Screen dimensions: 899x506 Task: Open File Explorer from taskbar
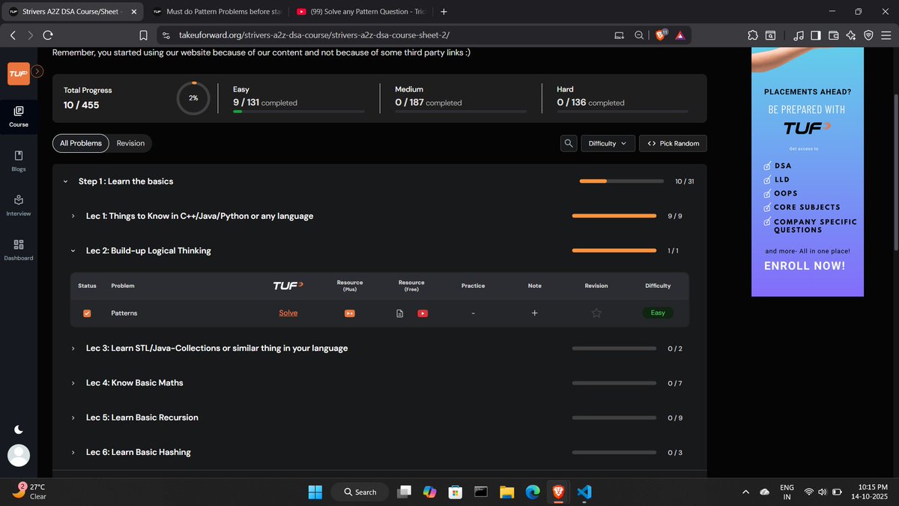506,492
